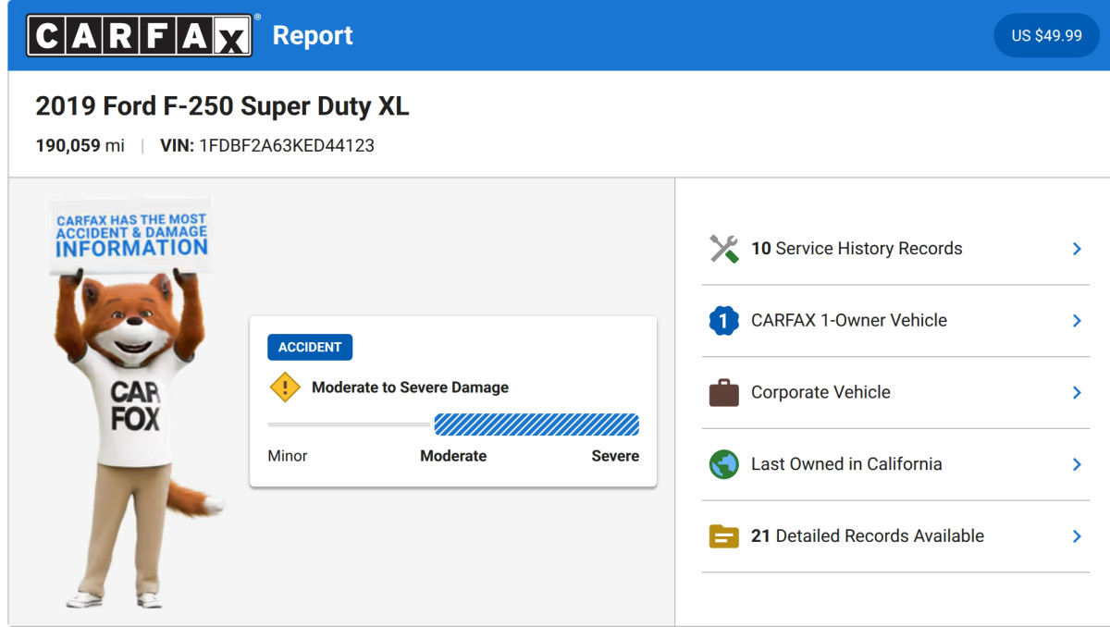1110x627 pixels.
Task: Click the CARFAX logo
Action: (140, 35)
